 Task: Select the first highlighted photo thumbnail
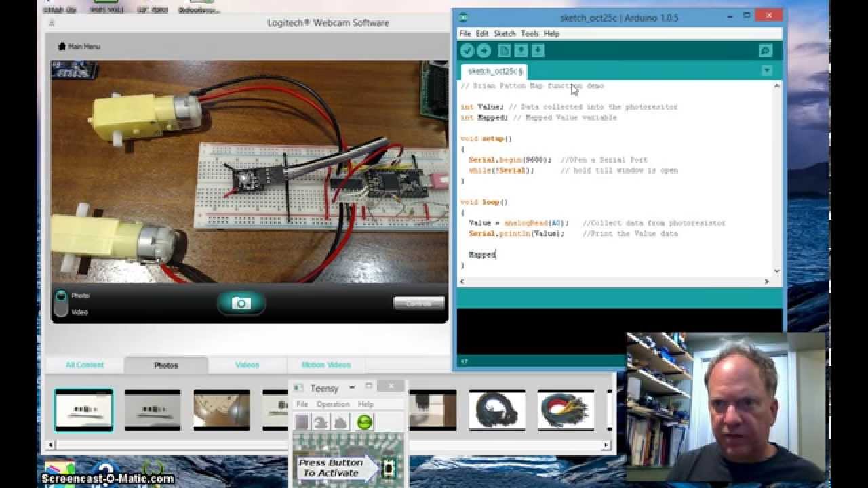point(83,410)
